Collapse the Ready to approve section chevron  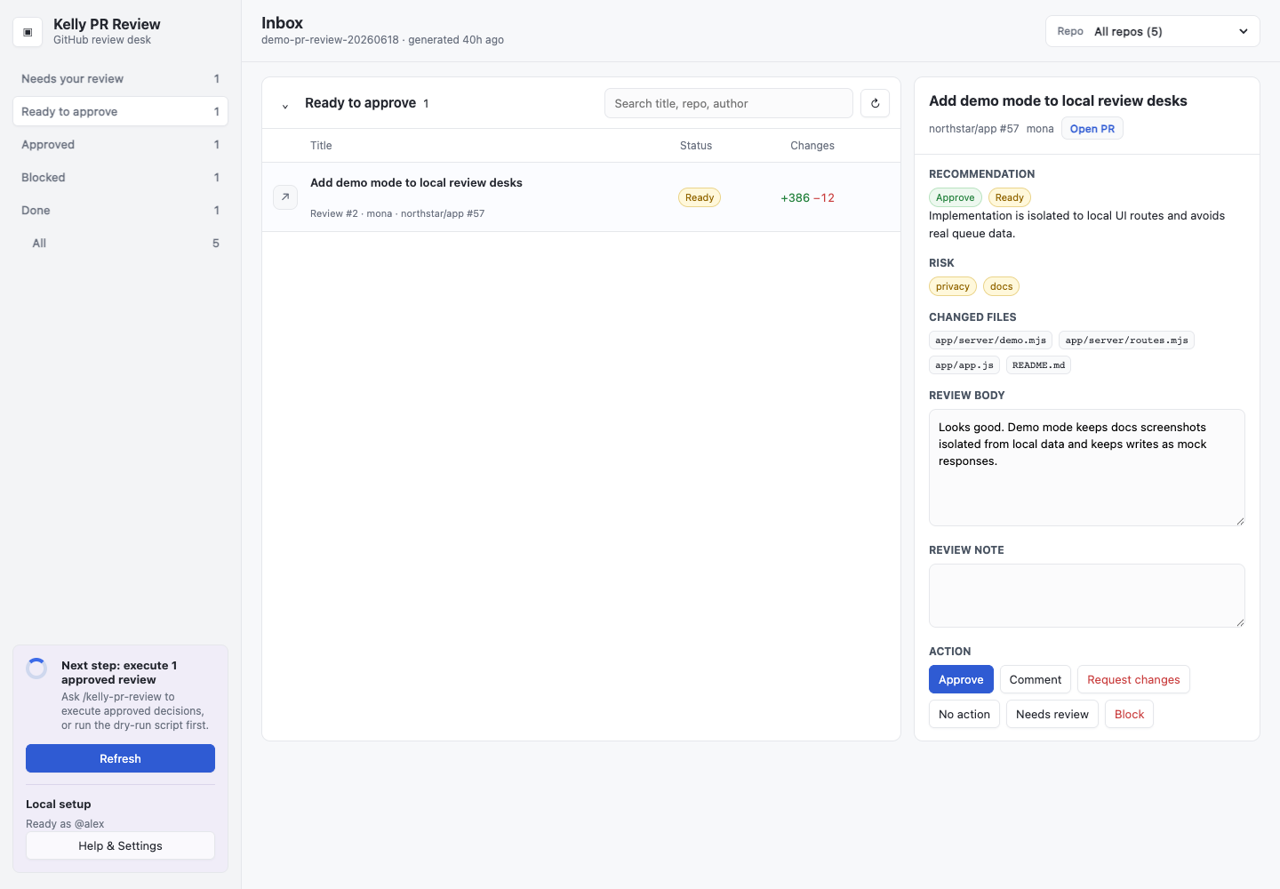[285, 105]
